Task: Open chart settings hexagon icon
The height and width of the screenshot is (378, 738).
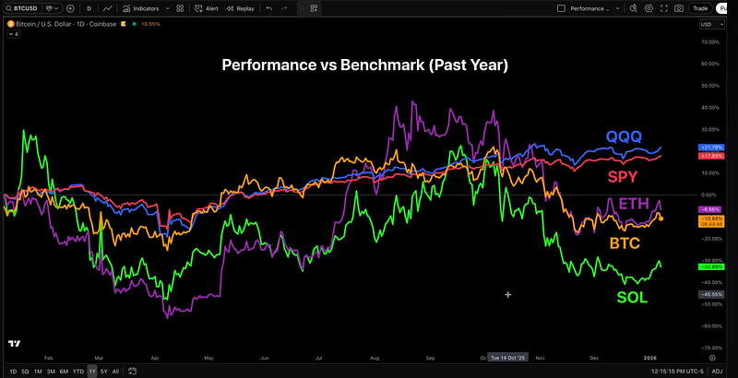Action: (x=649, y=8)
